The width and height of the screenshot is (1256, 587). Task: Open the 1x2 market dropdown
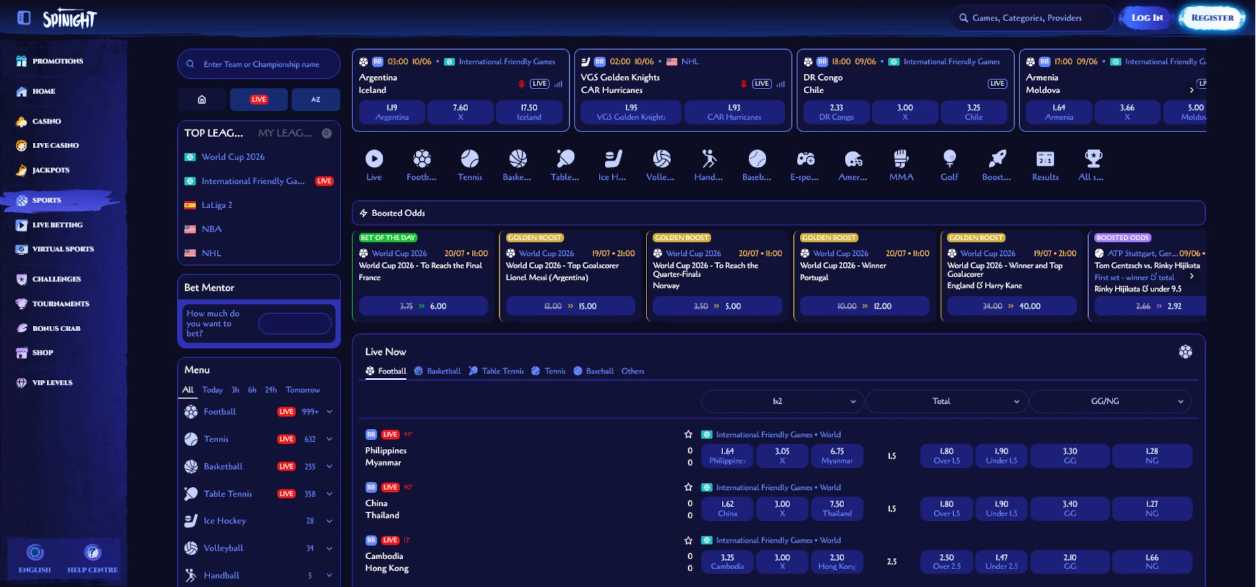pos(782,401)
